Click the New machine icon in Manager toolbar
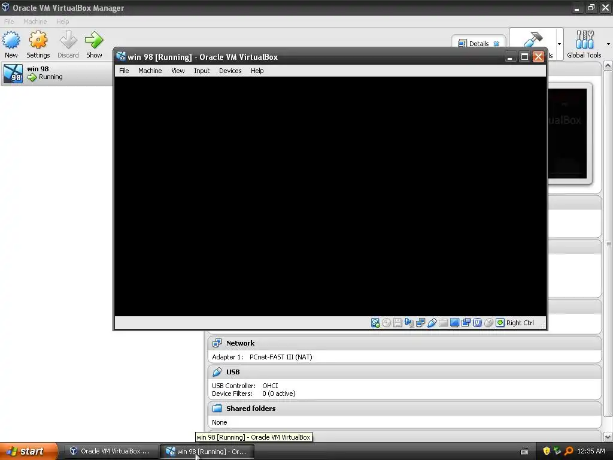 click(11, 40)
